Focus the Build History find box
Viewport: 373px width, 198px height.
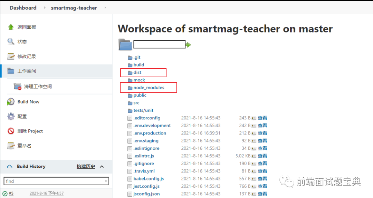pyautogui.click(x=56, y=181)
